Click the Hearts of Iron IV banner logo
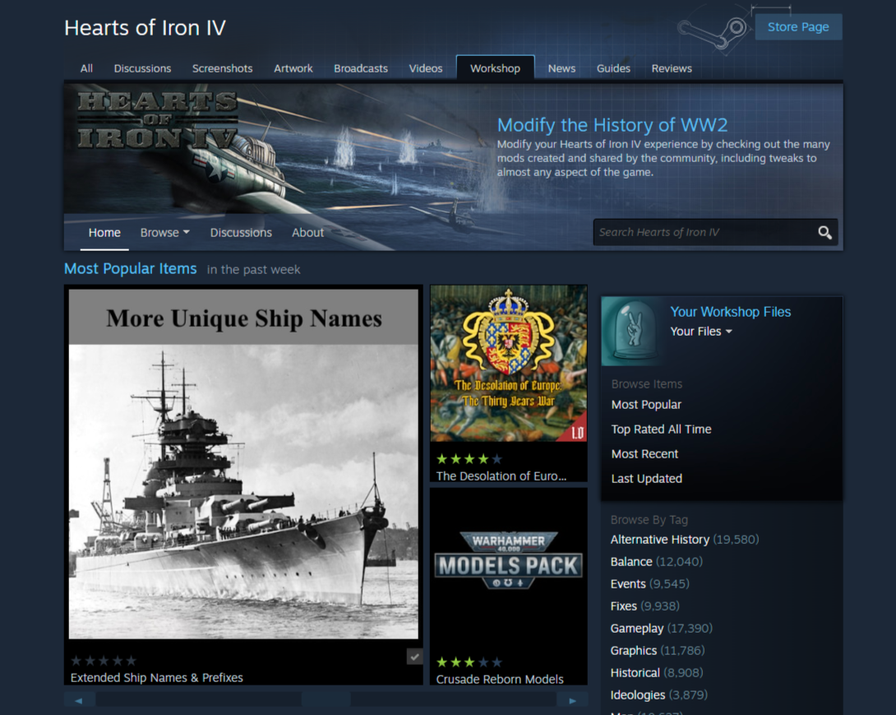 point(158,120)
